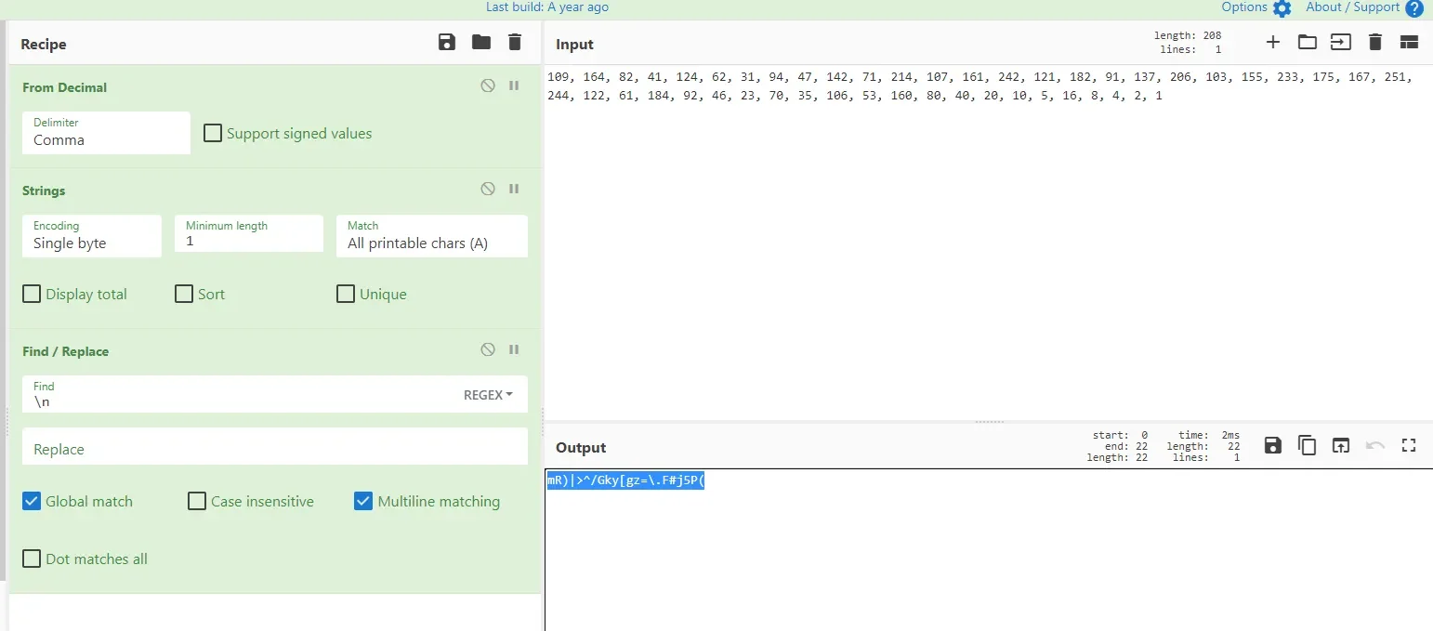This screenshot has height=631, width=1433.
Task: Open the Options settings link
Action: (1256, 7)
